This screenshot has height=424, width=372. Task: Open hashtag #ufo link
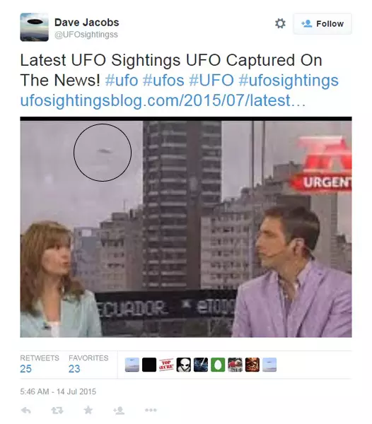[x=122, y=81]
